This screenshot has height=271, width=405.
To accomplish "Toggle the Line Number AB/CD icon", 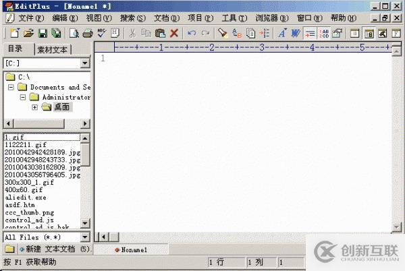I will pyautogui.click(x=324, y=33).
